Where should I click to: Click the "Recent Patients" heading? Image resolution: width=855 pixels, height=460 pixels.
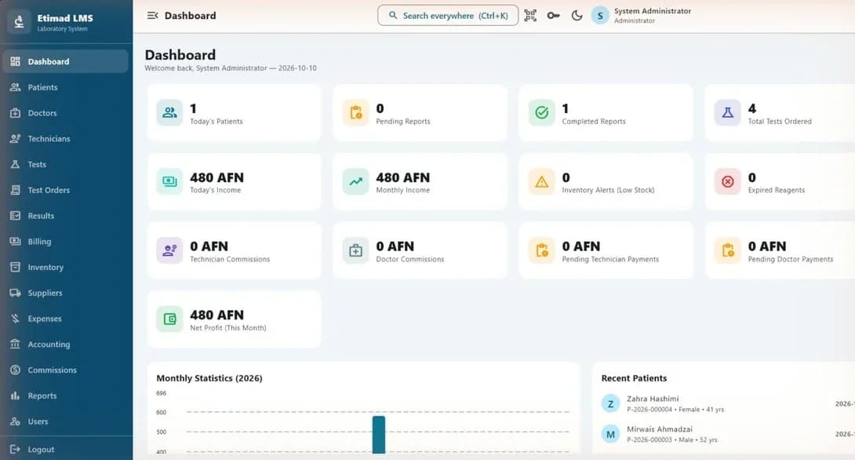[634, 378]
